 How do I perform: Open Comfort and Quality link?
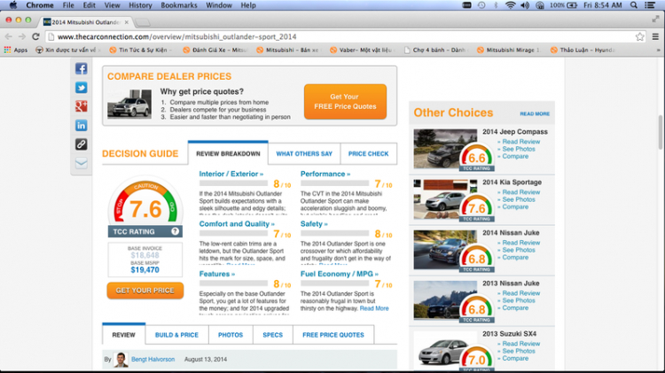click(x=237, y=224)
